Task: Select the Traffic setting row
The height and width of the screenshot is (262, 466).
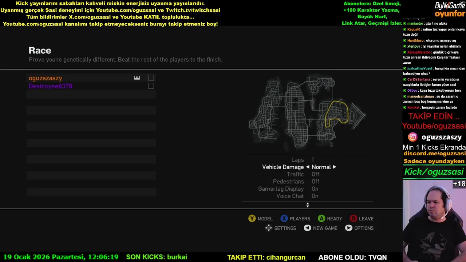Action: [308, 174]
